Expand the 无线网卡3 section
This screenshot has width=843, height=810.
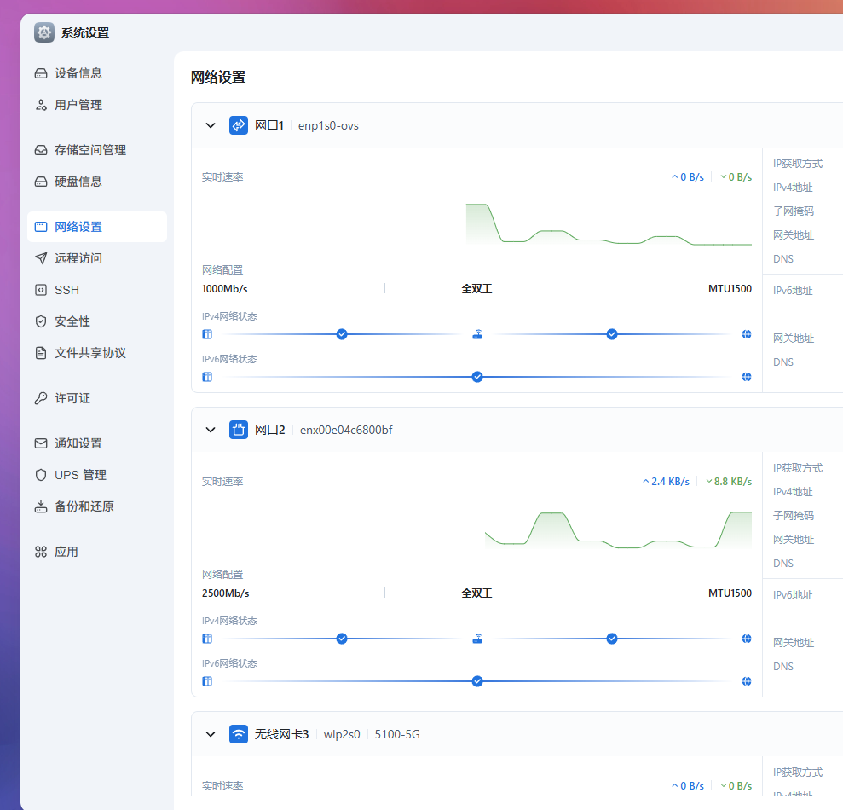click(x=211, y=733)
